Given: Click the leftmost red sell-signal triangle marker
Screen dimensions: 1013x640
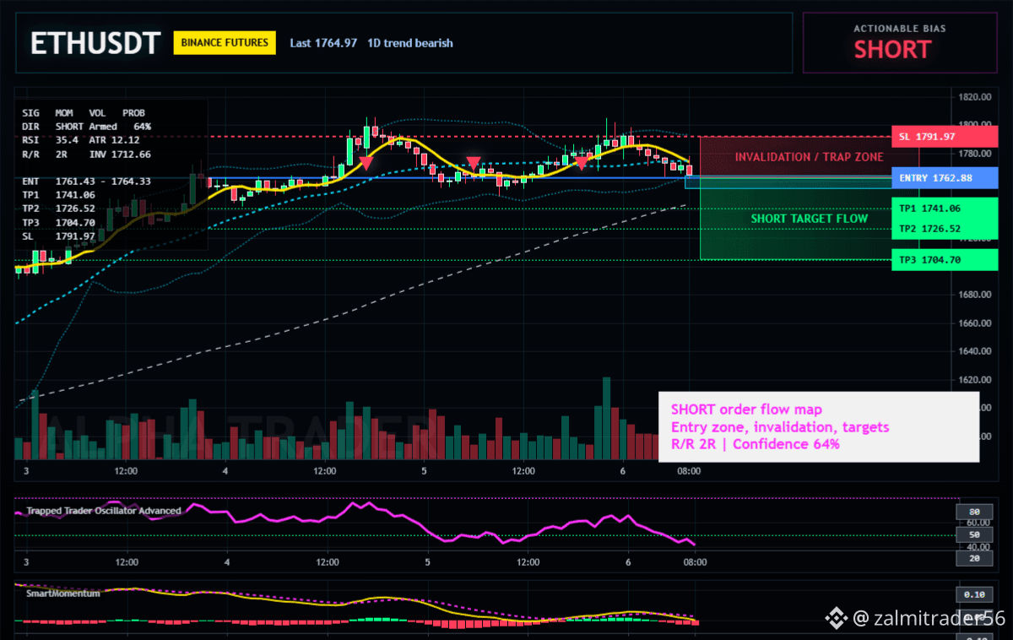Looking at the screenshot, I should tap(366, 163).
